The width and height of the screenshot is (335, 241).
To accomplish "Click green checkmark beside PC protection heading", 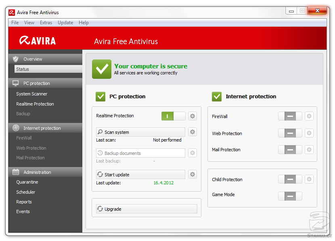I will click(x=100, y=97).
